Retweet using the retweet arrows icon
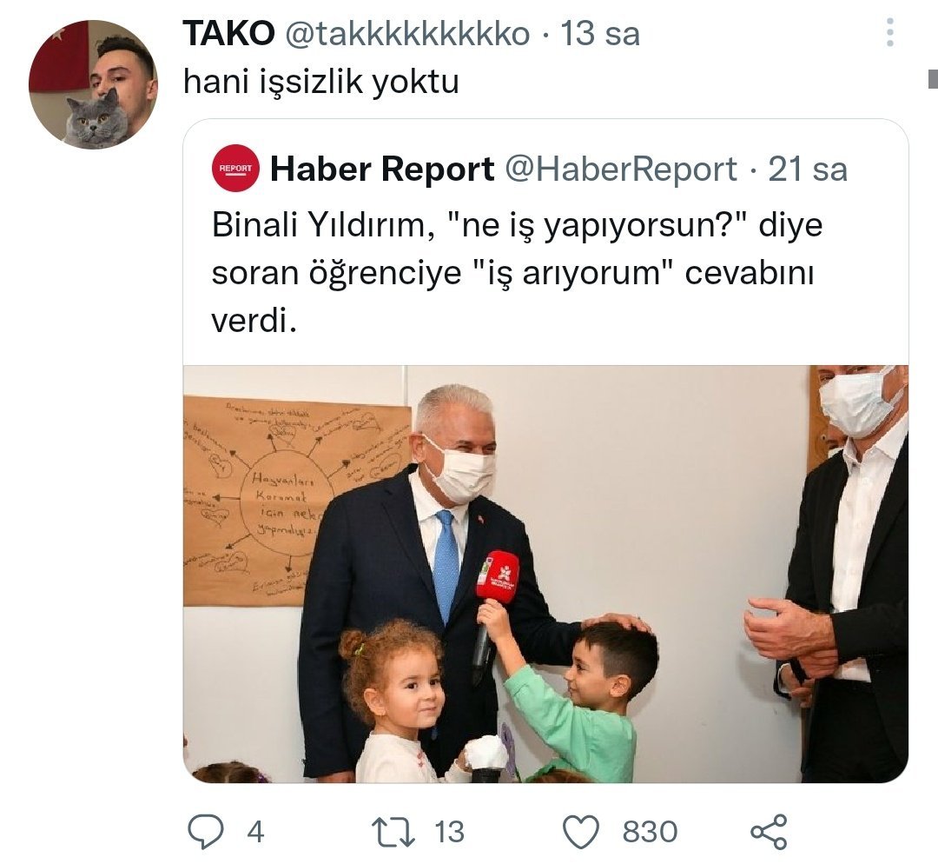 pyautogui.click(x=393, y=832)
